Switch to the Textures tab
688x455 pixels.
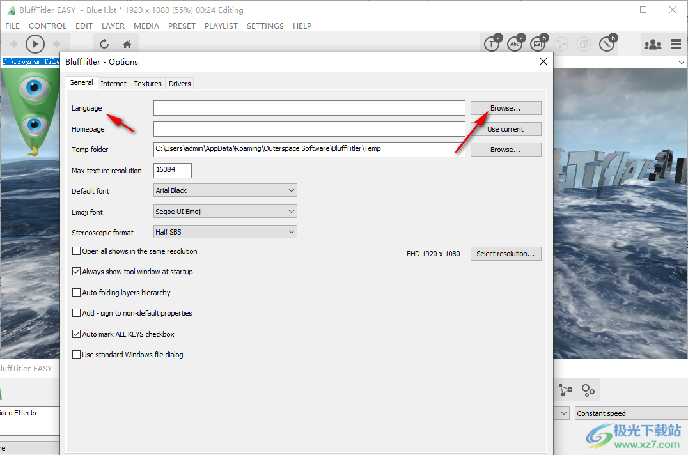pyautogui.click(x=148, y=84)
